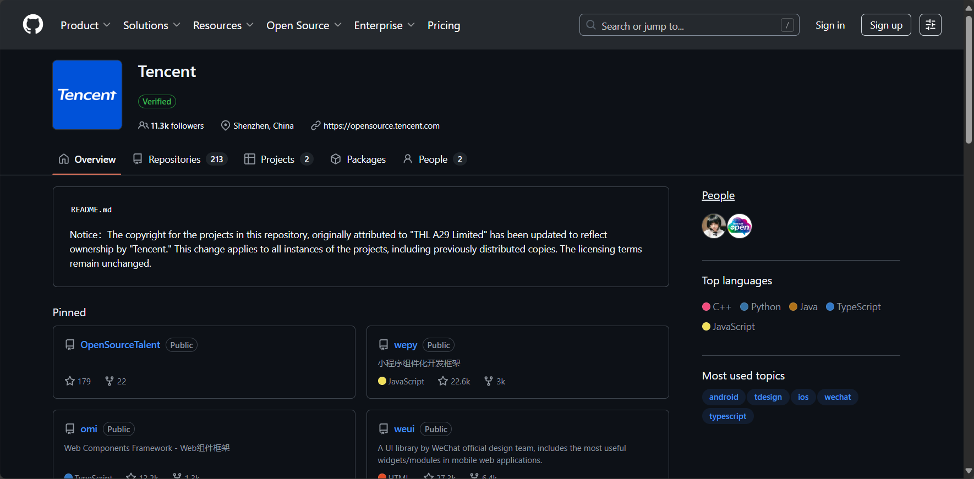
Task: Click the vertical scrollbar thumb
Action: (x=968, y=80)
